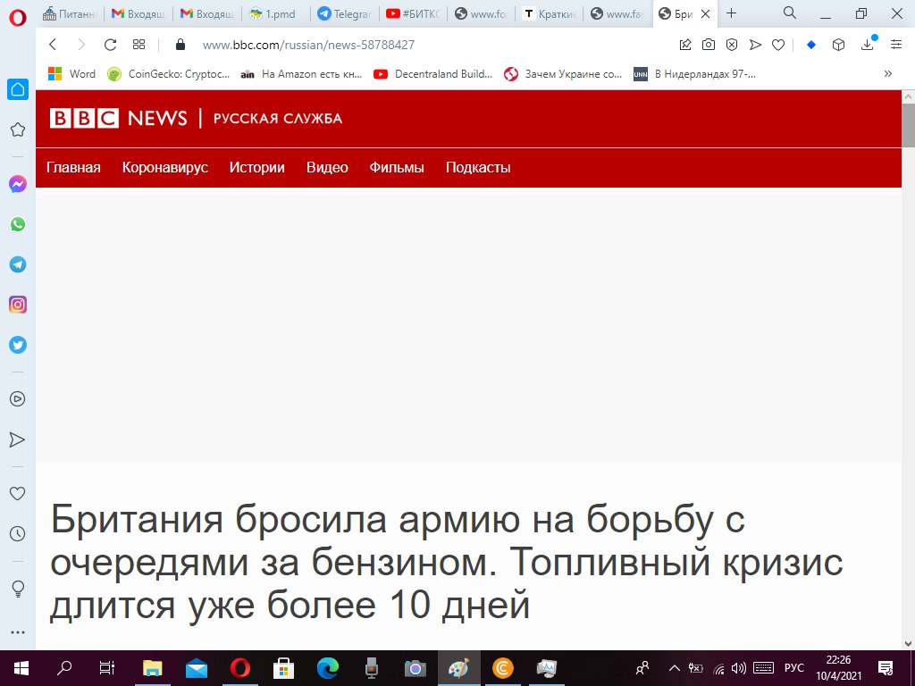Open На Amazon есть кн... bookmark
This screenshot has height=686, width=915.
point(302,73)
